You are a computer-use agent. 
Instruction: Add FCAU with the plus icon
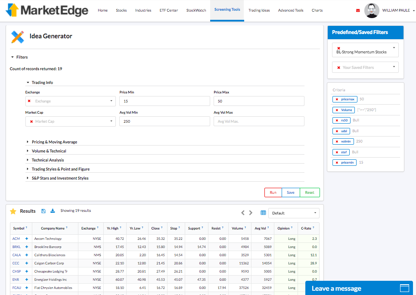tap(27, 288)
